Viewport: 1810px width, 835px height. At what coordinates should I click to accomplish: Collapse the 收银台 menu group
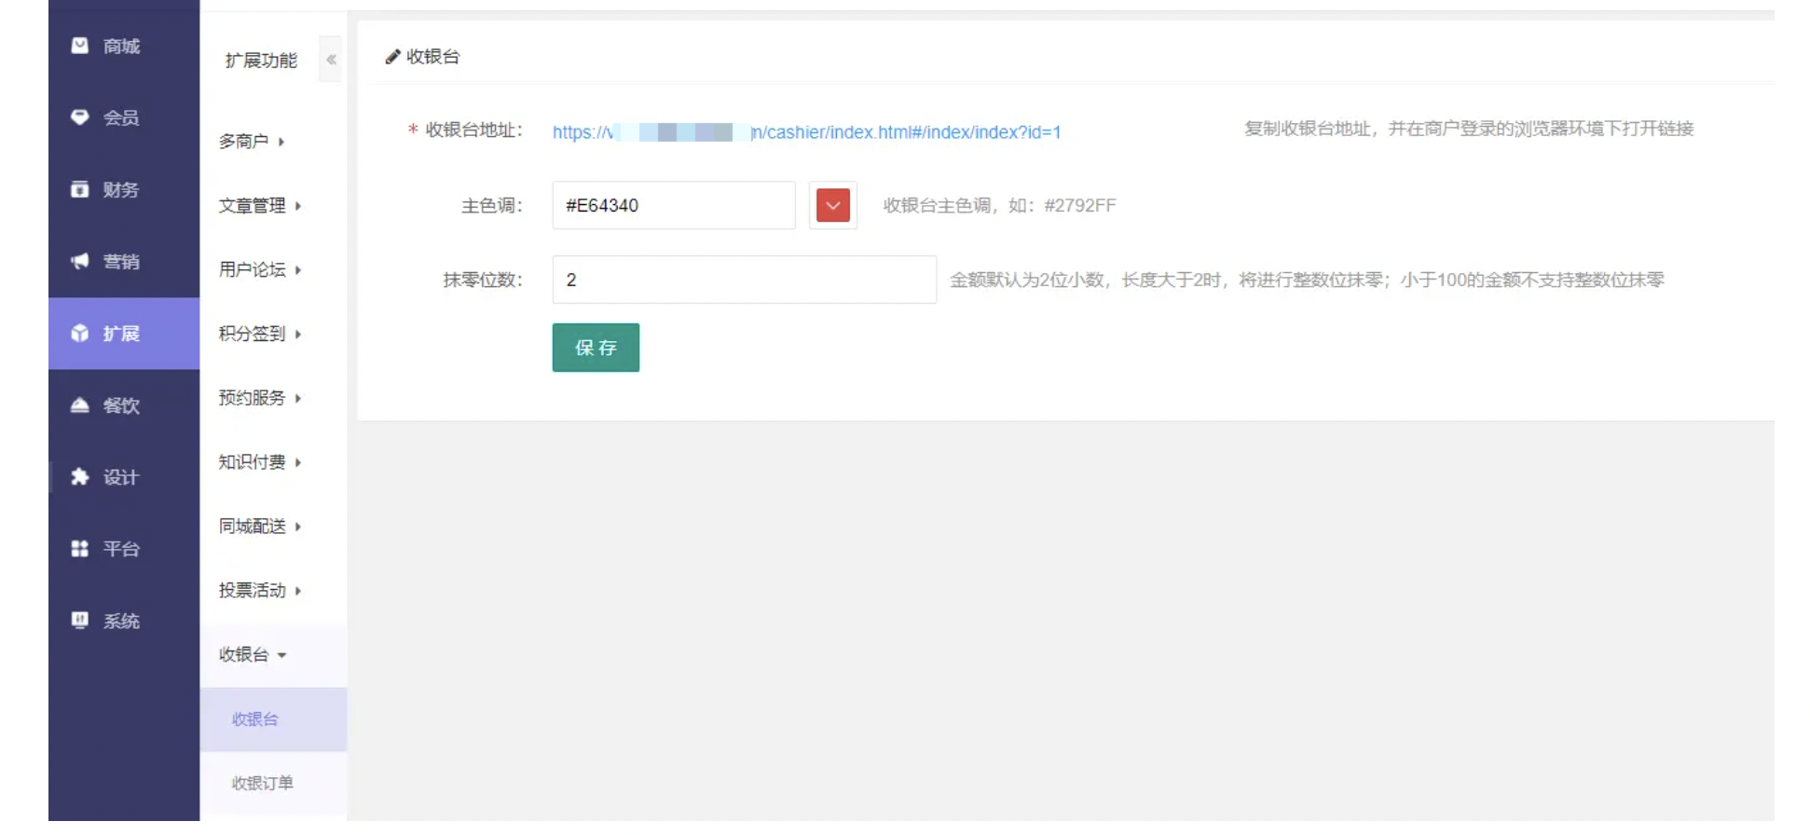[253, 654]
